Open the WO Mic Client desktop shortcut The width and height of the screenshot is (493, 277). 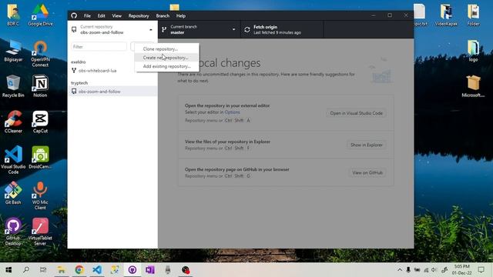click(40, 196)
